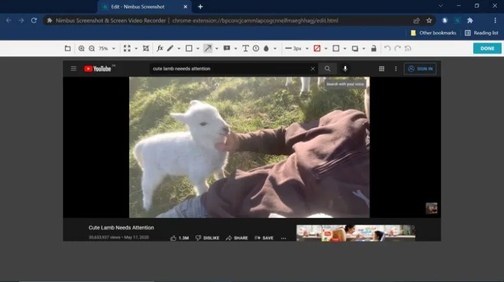This screenshot has width=504, height=282.
Task: Click the Undo arrow
Action: pos(387,49)
